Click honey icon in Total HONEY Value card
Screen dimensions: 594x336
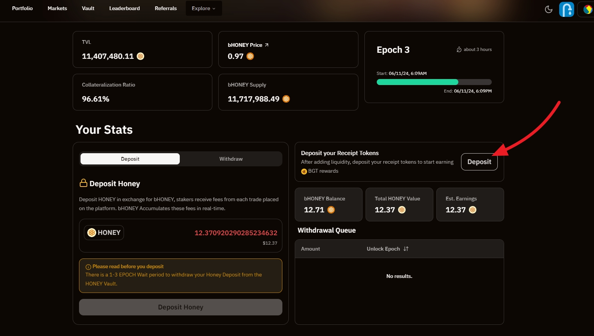click(x=402, y=210)
